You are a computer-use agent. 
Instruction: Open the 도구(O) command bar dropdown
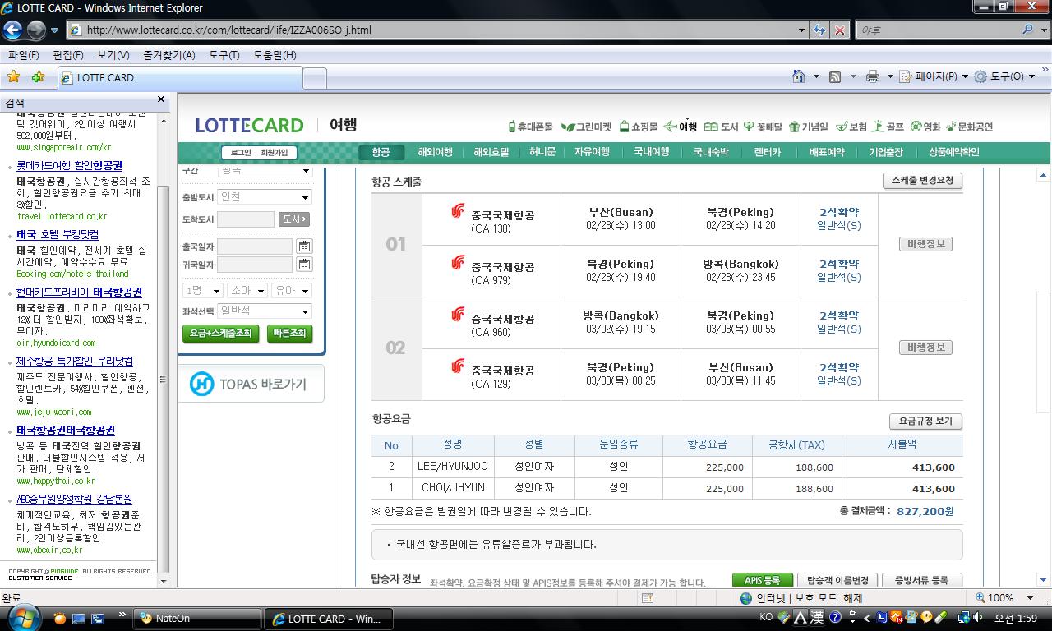click(x=1006, y=76)
